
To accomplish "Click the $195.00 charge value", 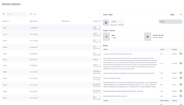I will tap(174, 78).
